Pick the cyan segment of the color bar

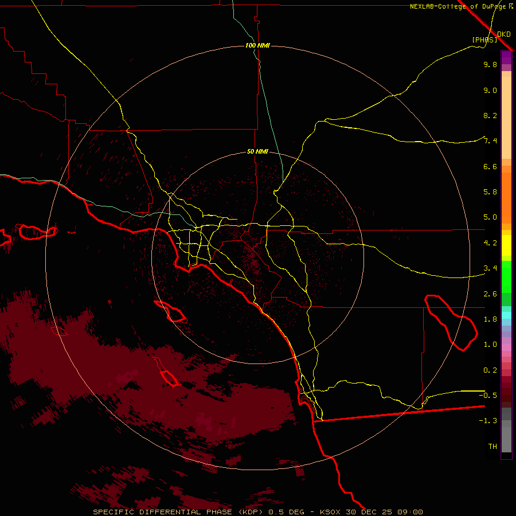tap(506, 315)
